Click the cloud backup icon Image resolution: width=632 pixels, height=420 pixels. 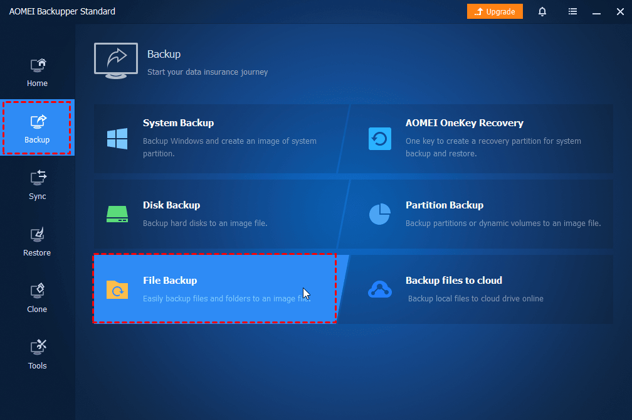(380, 289)
